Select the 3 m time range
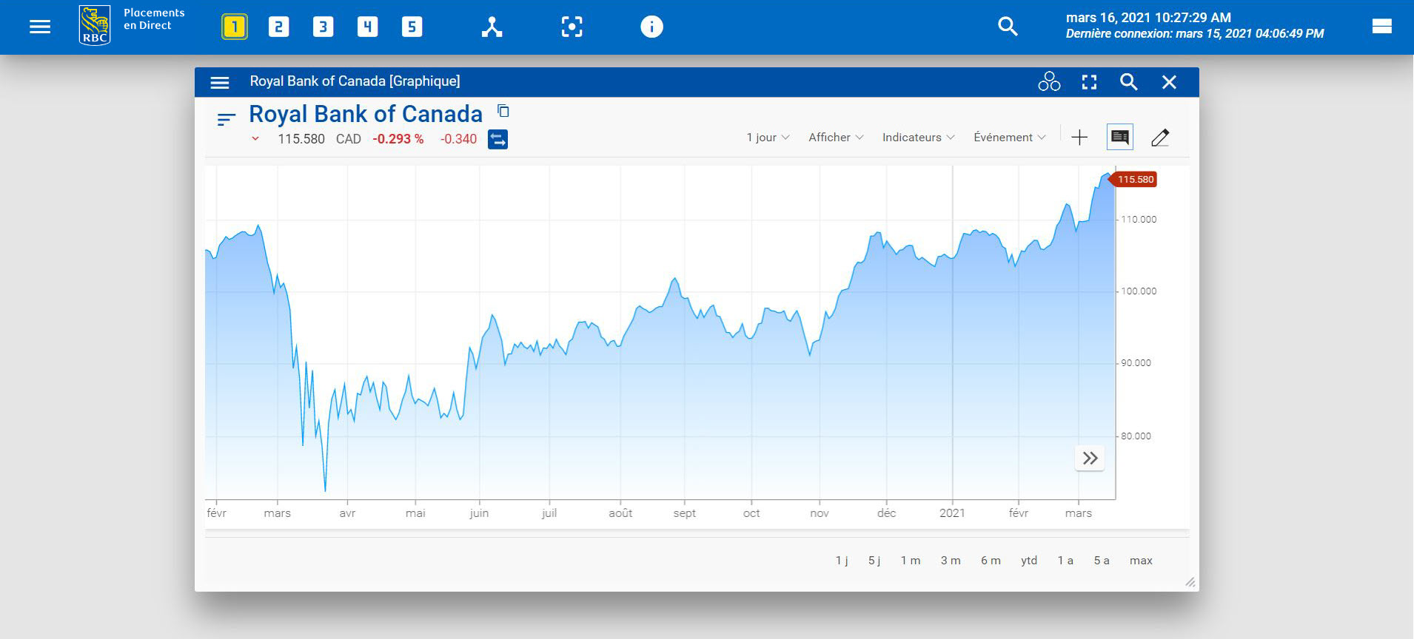Viewport: 1414px width, 639px height. 951,561
